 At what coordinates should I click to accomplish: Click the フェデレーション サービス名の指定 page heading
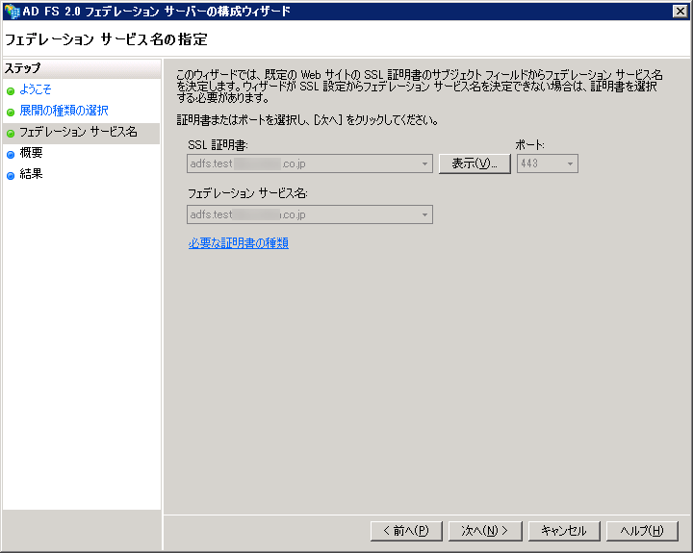click(x=106, y=39)
